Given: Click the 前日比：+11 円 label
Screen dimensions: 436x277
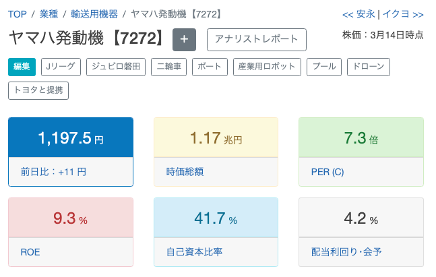Looking at the screenshot, I should (x=53, y=172).
